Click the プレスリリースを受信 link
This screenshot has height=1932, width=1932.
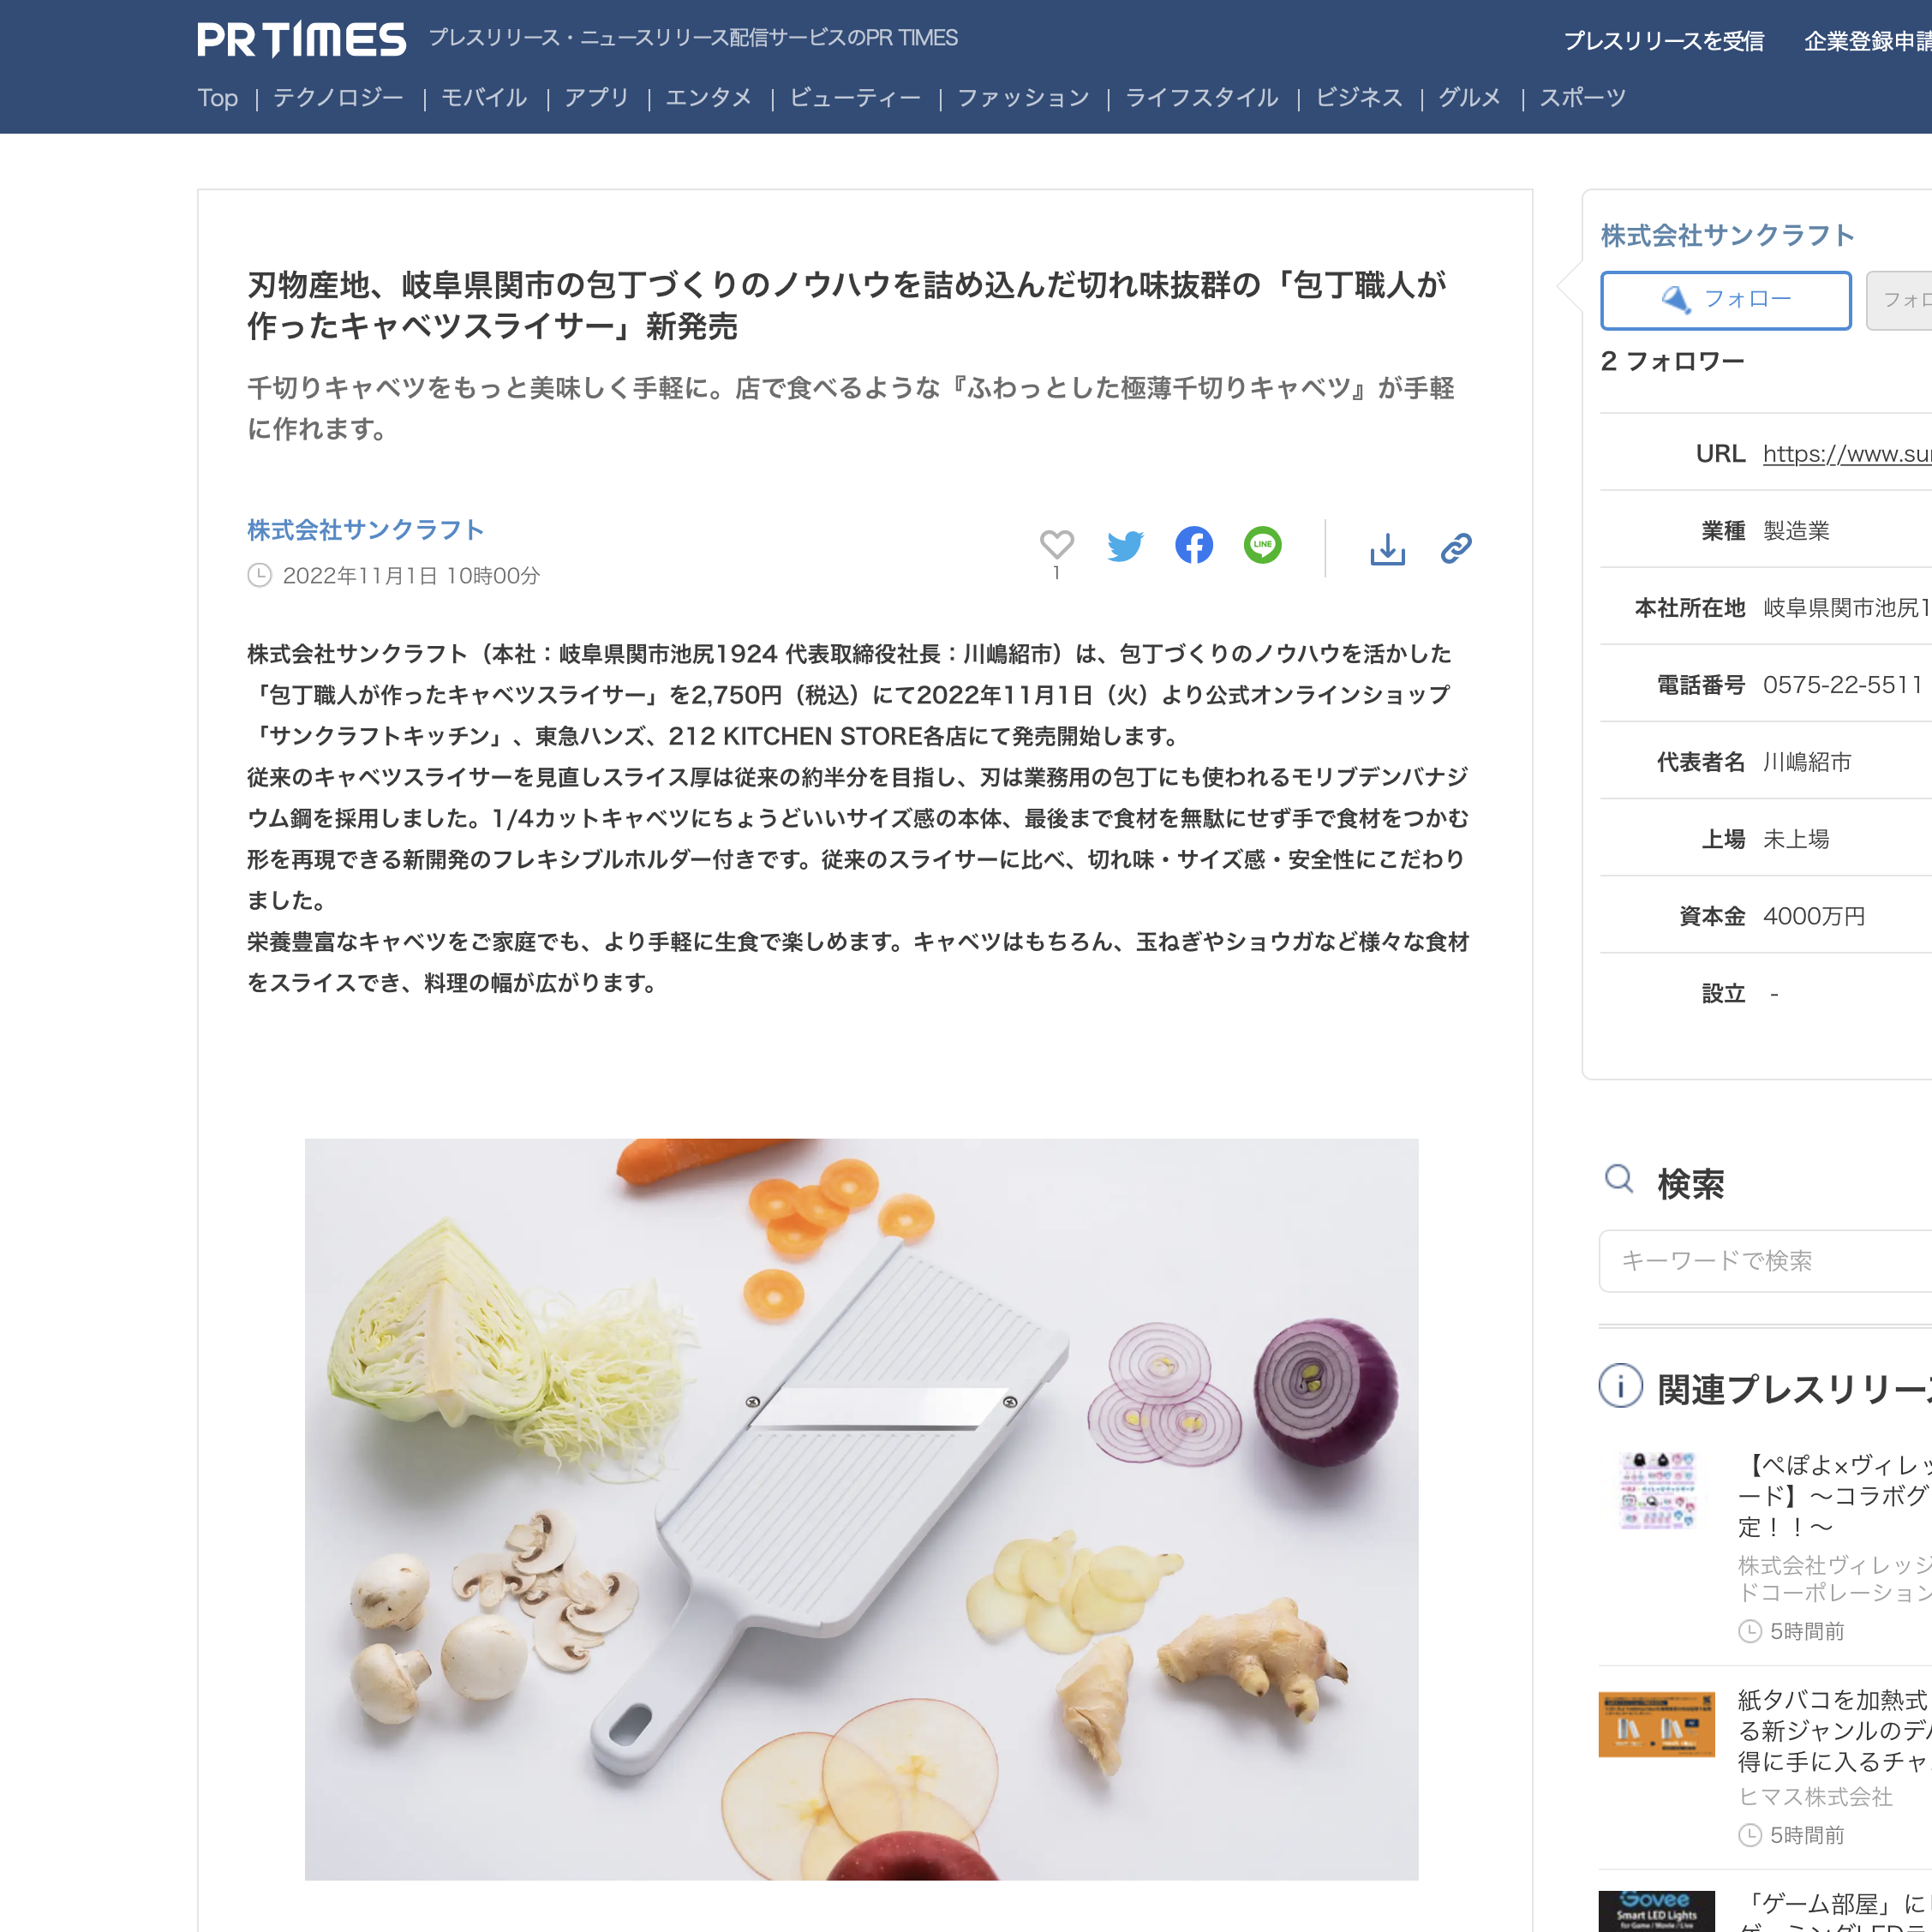[x=1664, y=41]
